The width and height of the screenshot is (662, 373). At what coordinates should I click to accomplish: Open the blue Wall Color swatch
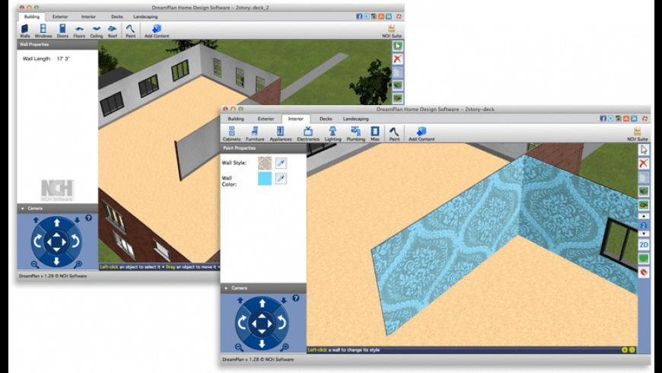265,179
